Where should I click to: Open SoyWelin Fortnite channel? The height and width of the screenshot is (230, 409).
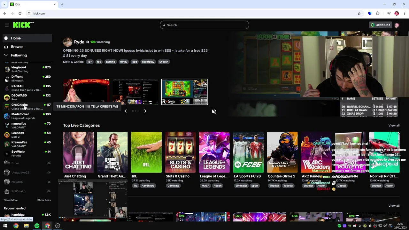27,153
